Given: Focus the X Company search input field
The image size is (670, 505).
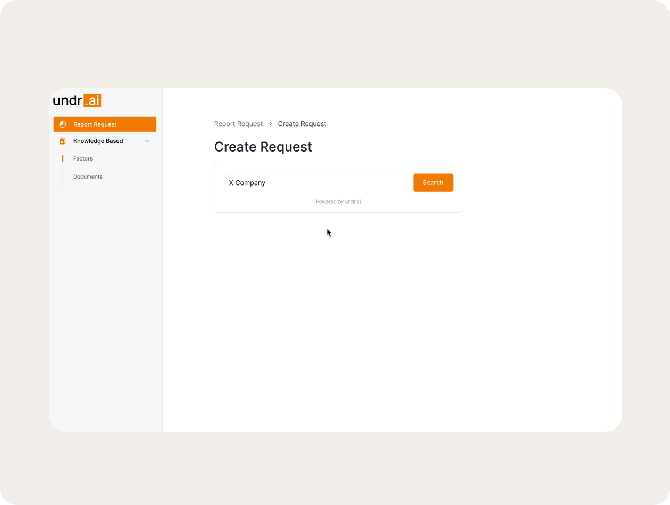Looking at the screenshot, I should (315, 182).
